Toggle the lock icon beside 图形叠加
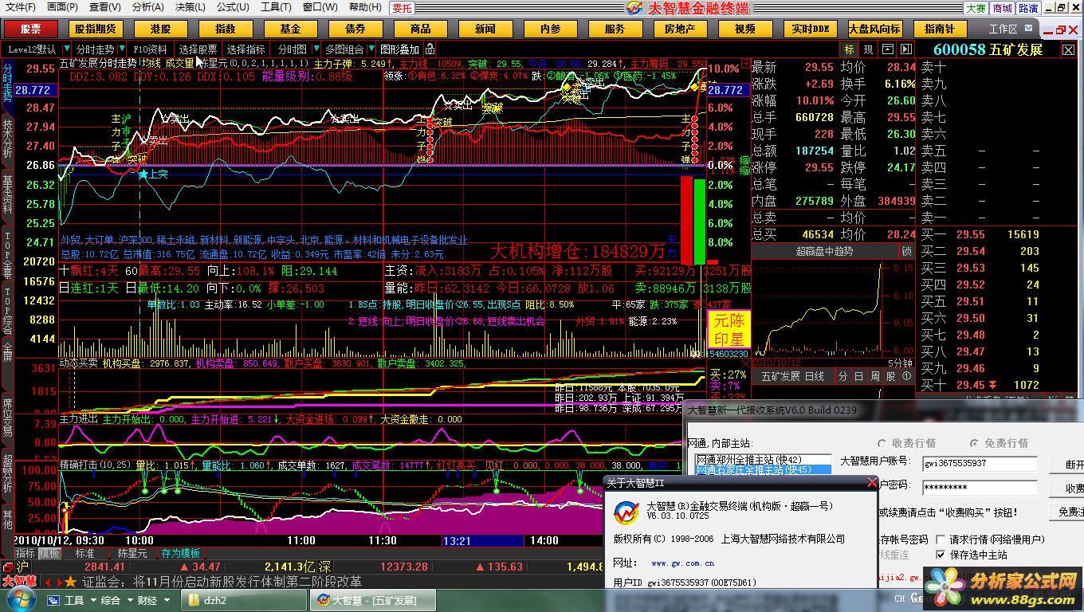Screen dimensions: 1084x612 tap(430, 49)
